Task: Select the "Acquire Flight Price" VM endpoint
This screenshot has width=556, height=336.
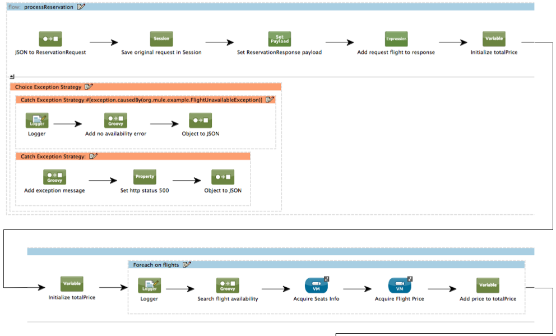Action: coord(399,287)
